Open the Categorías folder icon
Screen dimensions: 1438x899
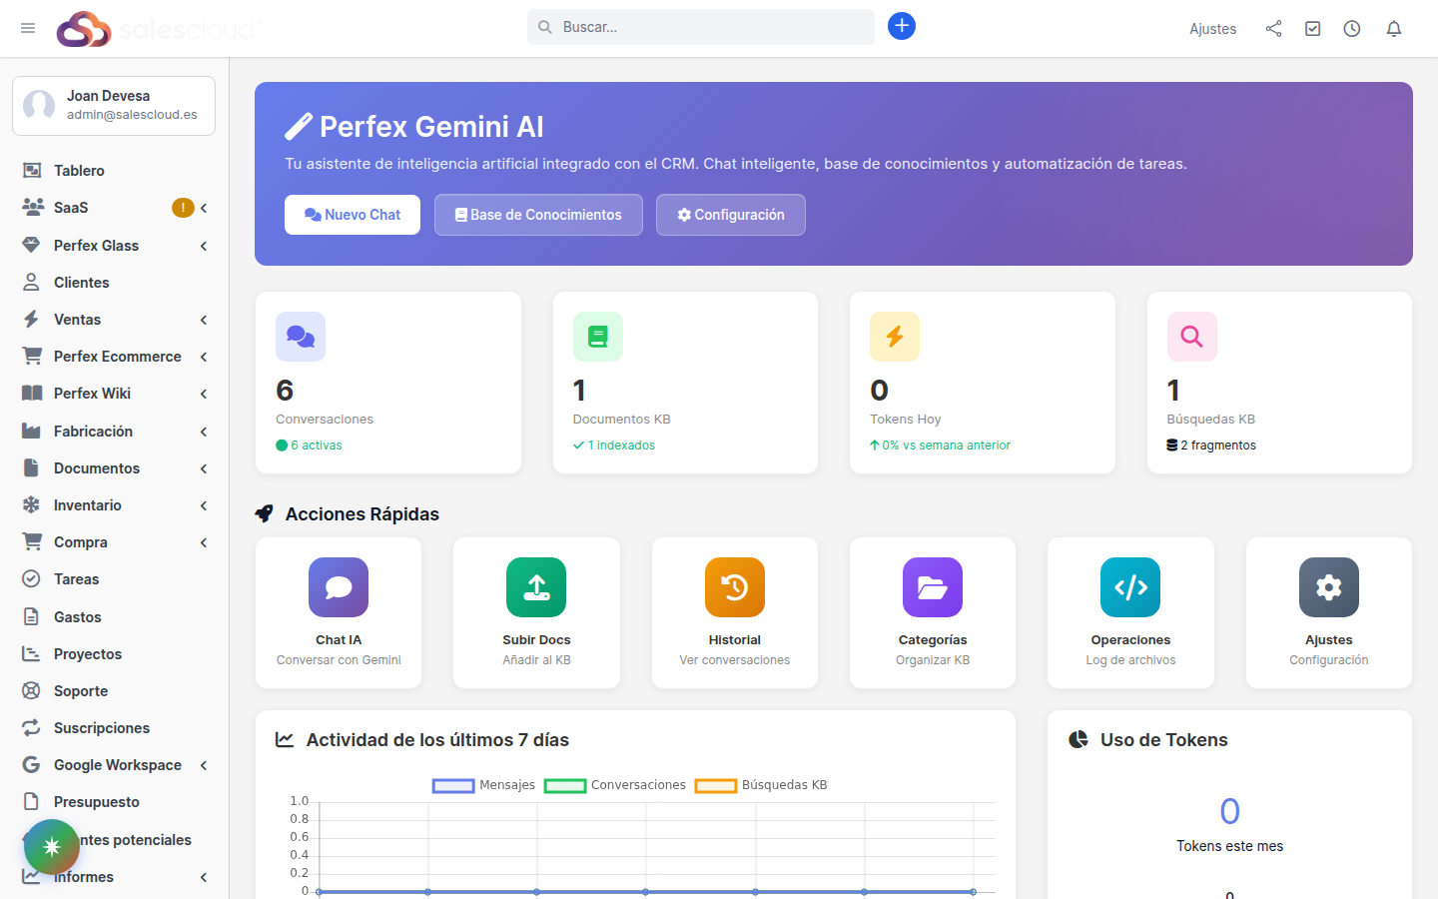(x=932, y=587)
